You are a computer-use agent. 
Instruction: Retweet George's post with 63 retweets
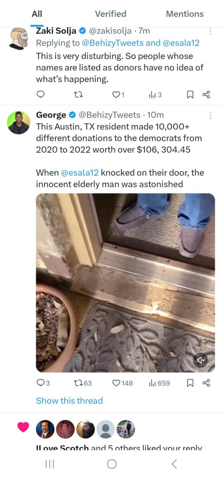(83, 383)
